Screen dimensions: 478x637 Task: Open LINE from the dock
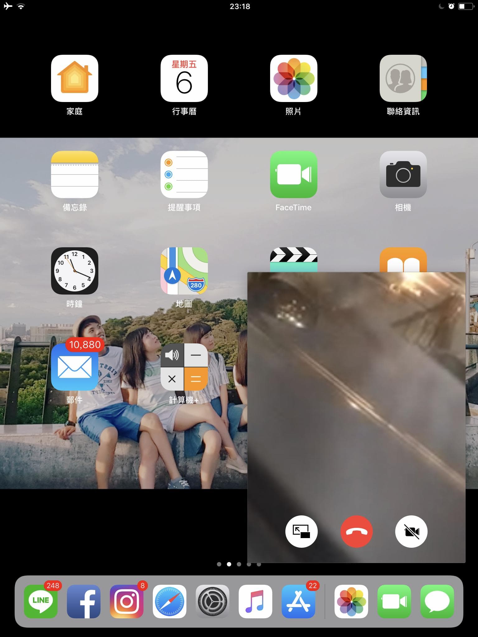click(41, 601)
